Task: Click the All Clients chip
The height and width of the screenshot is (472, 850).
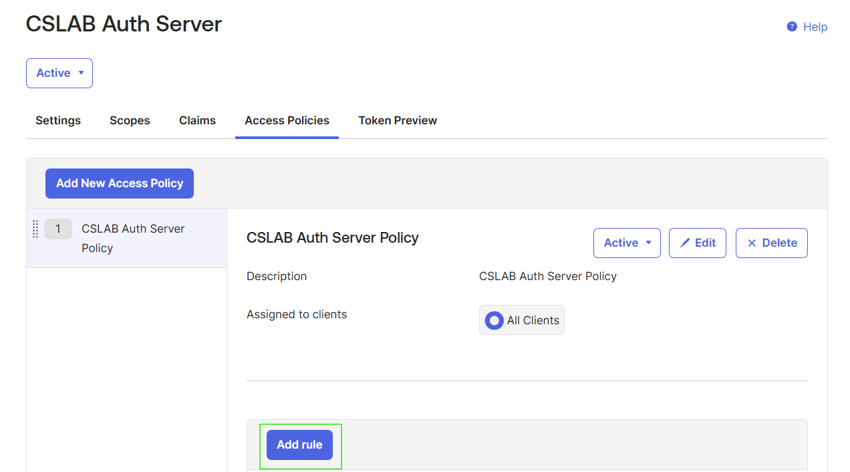Action: pyautogui.click(x=522, y=320)
